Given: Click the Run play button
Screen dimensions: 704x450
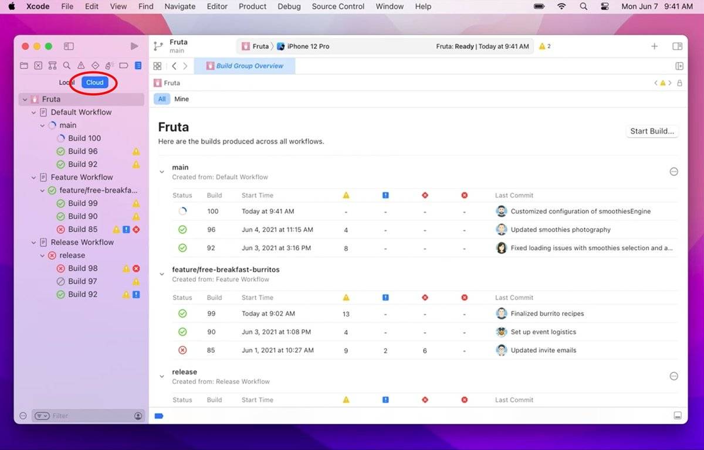Looking at the screenshot, I should (134, 46).
